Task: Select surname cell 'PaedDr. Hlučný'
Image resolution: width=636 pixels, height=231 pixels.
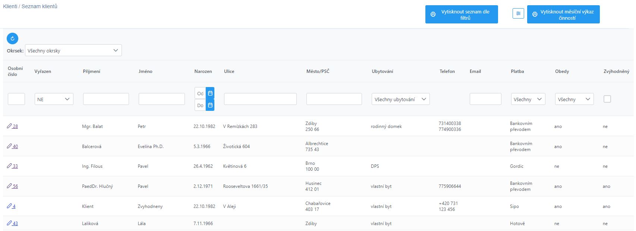Action: click(97, 186)
